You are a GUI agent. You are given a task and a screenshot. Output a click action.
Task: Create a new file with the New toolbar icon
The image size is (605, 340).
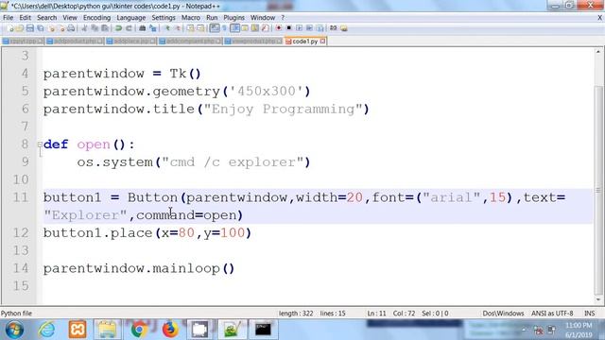(10, 28)
